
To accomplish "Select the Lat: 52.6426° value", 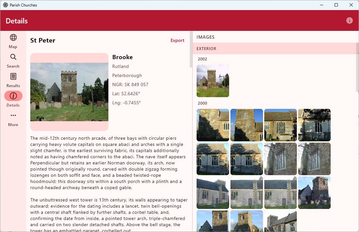I will (x=126, y=94).
